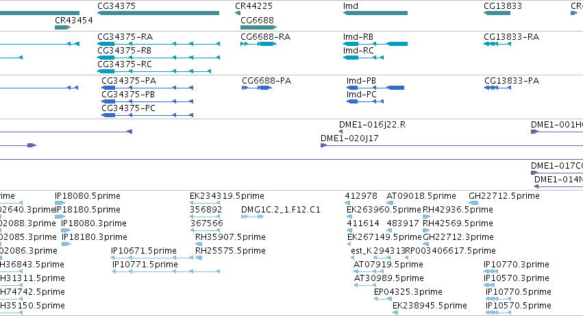Click the GH22712.5prime EST glyph
Viewport: 583px width, 316px height.
click(x=473, y=203)
